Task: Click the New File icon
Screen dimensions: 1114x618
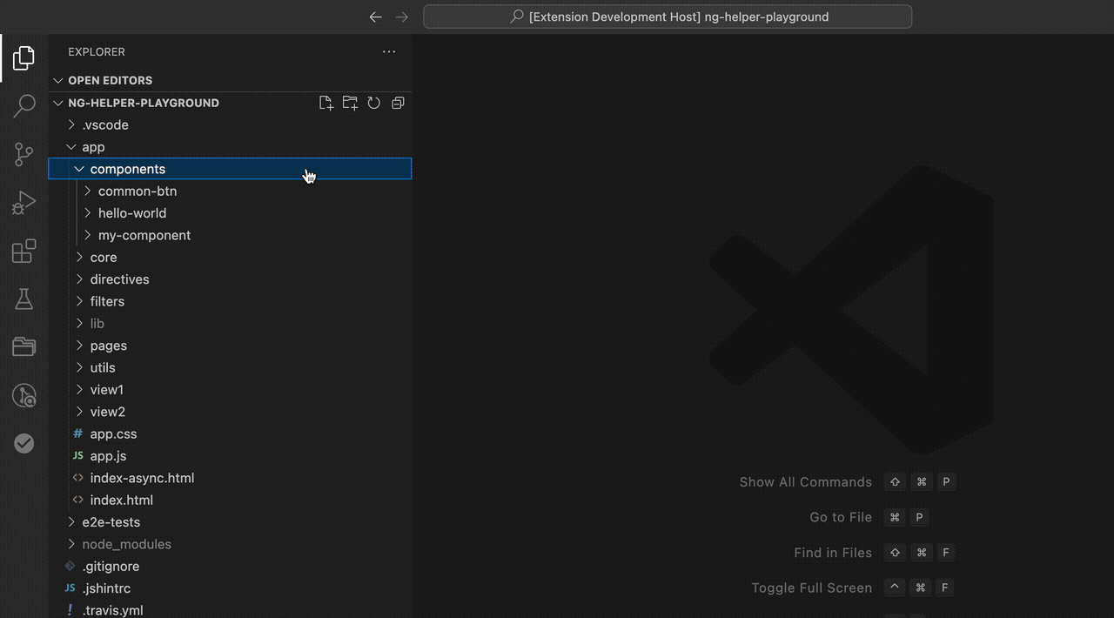Action: (326, 103)
